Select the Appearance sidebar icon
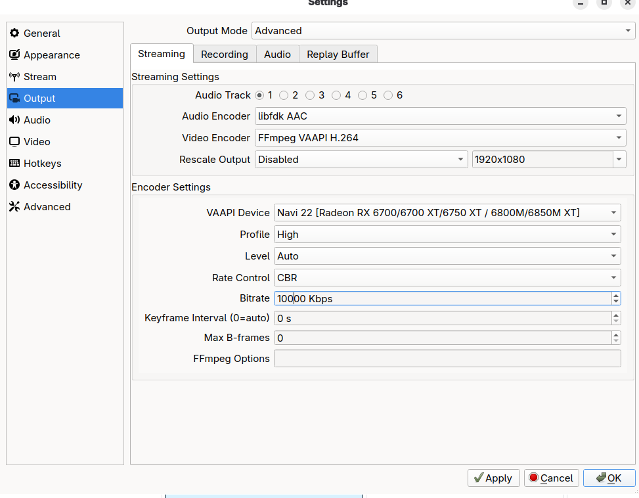 [x=14, y=55]
